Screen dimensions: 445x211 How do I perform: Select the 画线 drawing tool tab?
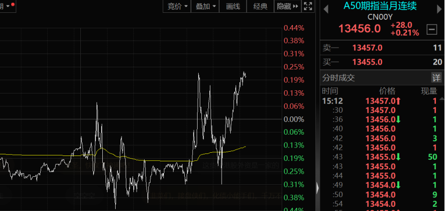[233, 6]
